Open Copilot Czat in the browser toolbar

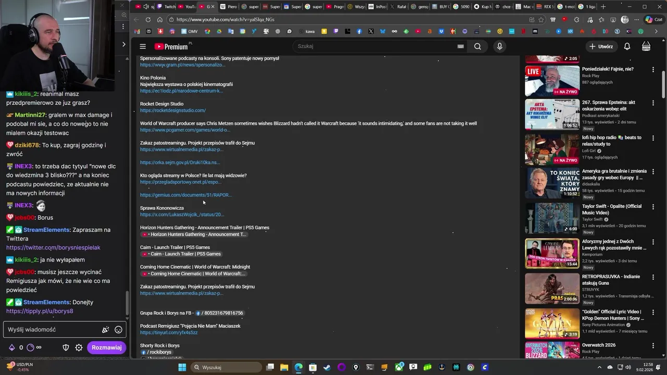pyautogui.click(x=653, y=20)
